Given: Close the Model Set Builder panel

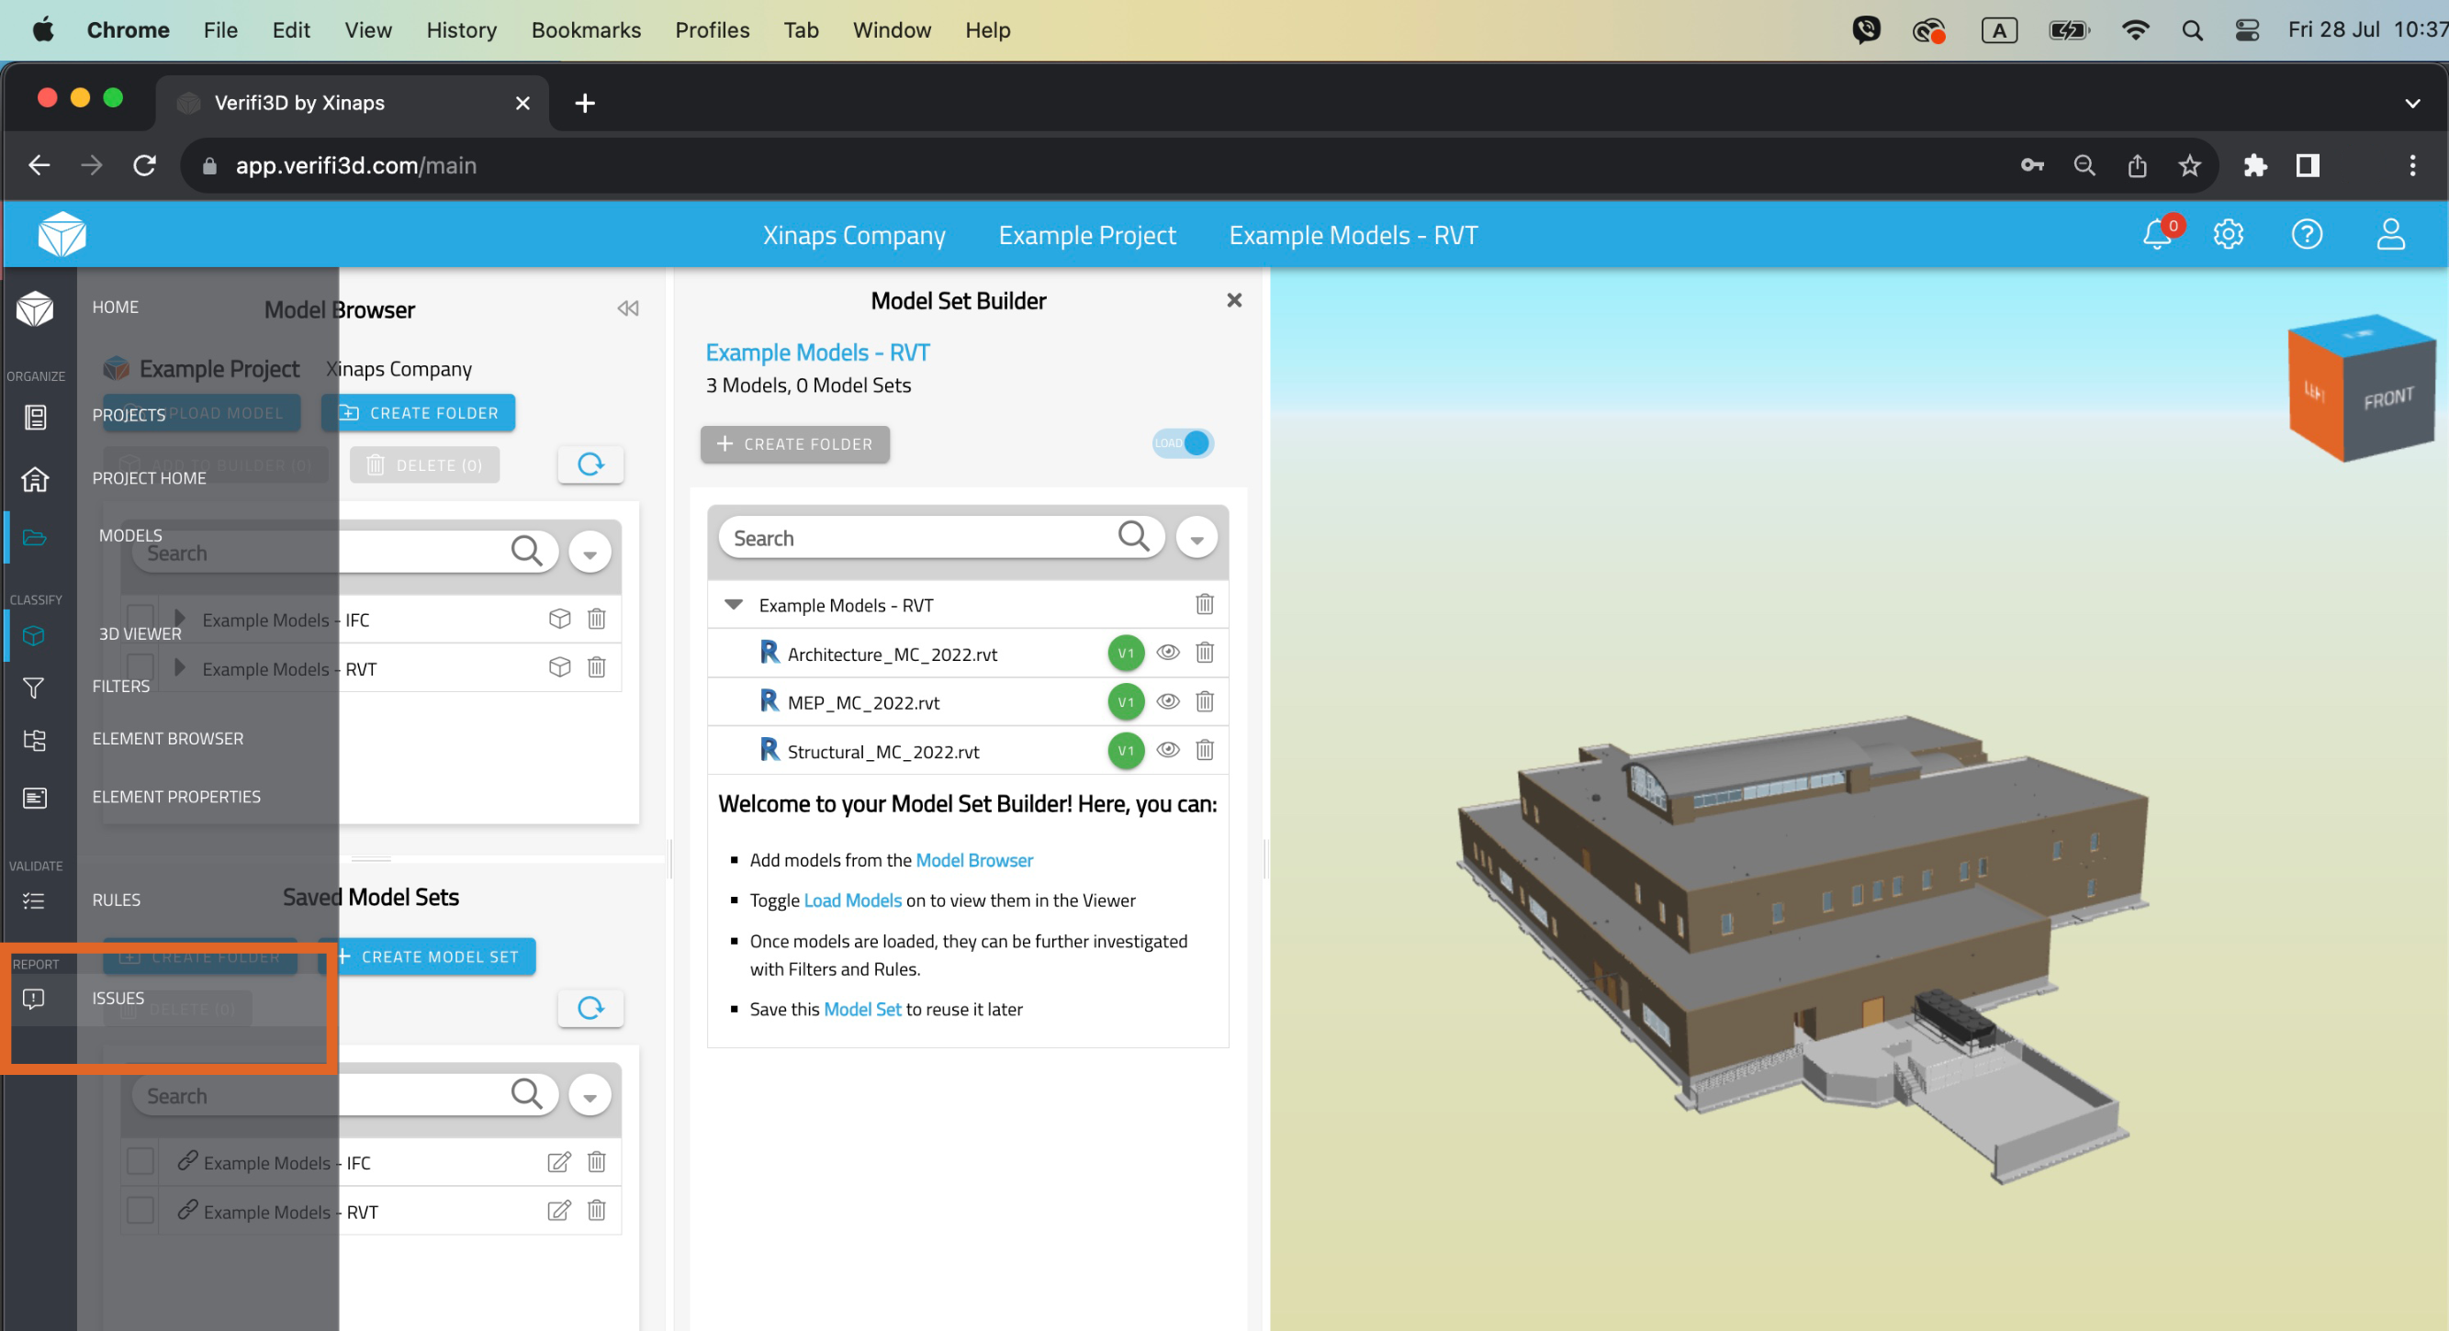Looking at the screenshot, I should (x=1234, y=300).
